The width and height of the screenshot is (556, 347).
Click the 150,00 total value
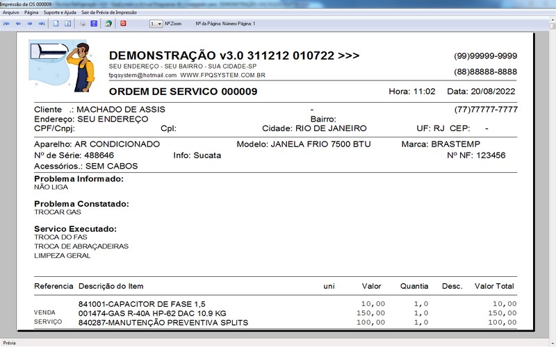point(502,313)
